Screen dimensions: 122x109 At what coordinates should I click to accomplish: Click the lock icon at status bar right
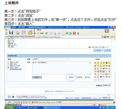tap(114, 102)
